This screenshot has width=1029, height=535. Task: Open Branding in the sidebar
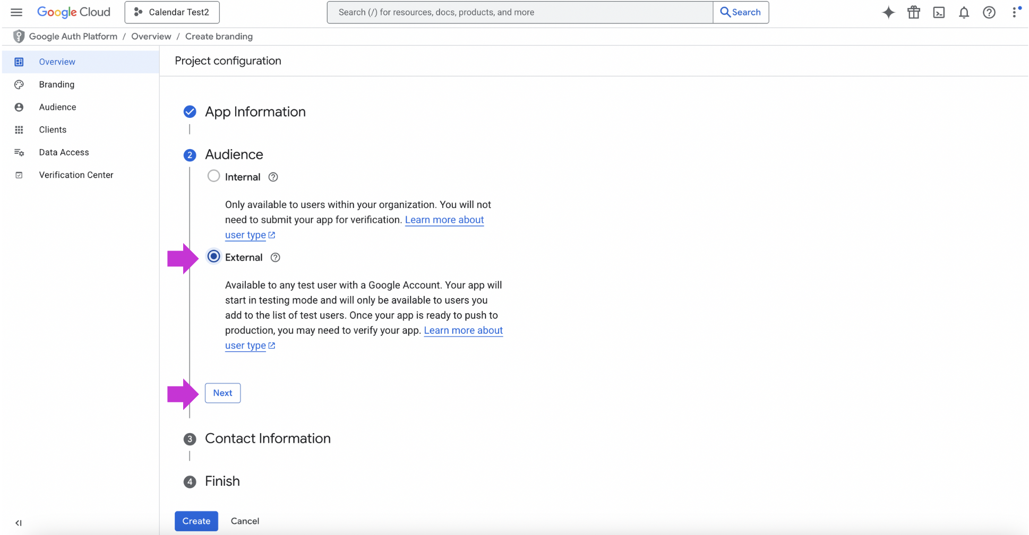[x=81, y=84]
